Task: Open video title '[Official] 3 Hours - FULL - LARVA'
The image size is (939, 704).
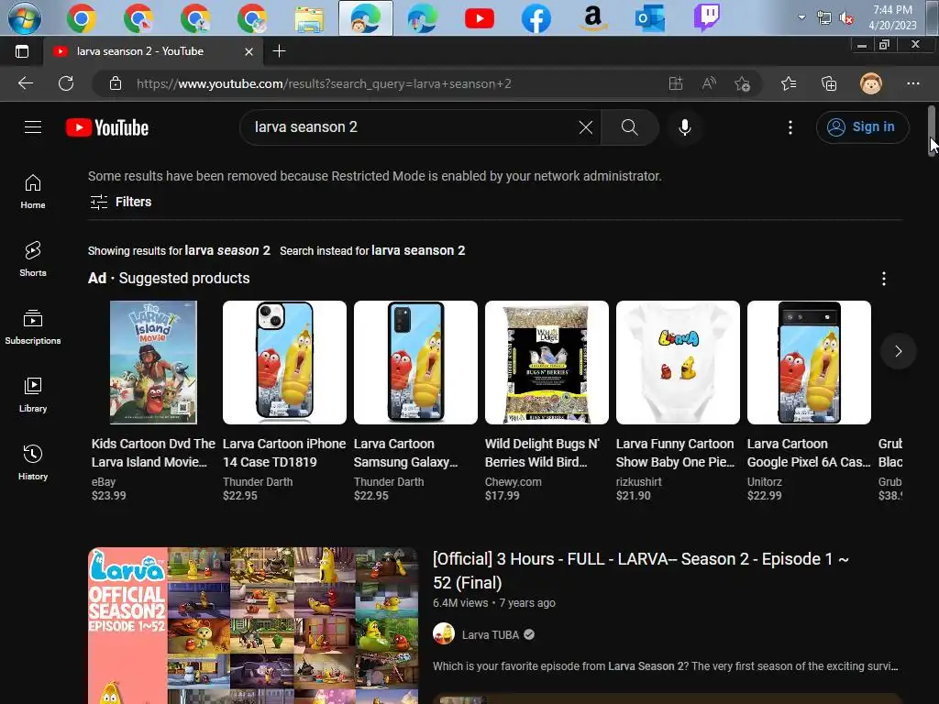Action: (640, 570)
